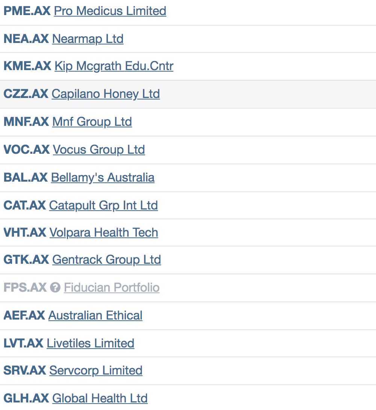This screenshot has height=410, width=376.
Task: Open the Pro Medicus Limited link
Action: click(x=110, y=11)
